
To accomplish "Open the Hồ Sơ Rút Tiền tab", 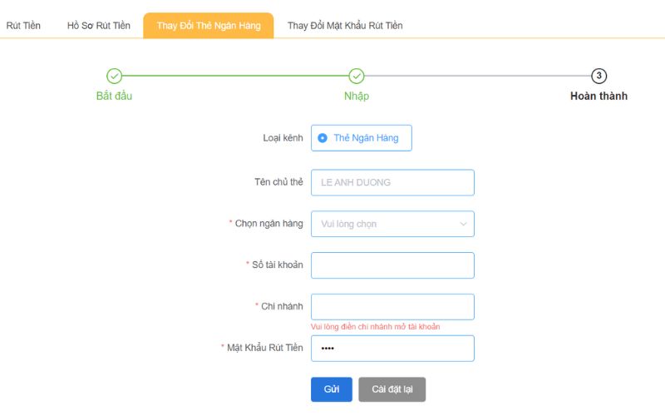I will click(99, 26).
